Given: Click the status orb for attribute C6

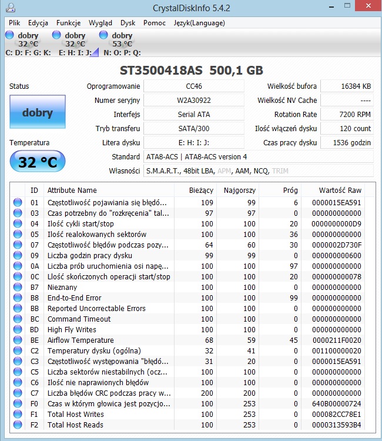Looking at the screenshot, I should pyautogui.click(x=18, y=383).
